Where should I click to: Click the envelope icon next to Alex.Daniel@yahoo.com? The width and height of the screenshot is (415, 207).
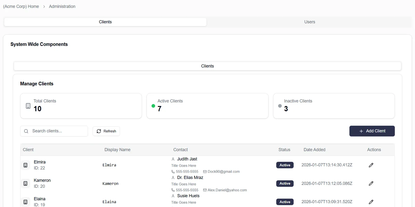[x=205, y=190]
